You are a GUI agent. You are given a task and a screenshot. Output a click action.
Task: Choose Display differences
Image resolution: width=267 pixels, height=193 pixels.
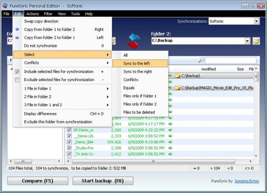(x=62, y=114)
